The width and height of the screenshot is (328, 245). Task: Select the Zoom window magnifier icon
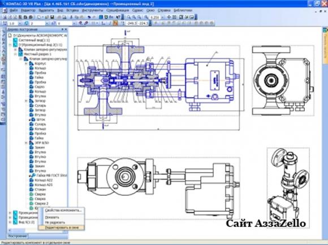tap(128, 17)
